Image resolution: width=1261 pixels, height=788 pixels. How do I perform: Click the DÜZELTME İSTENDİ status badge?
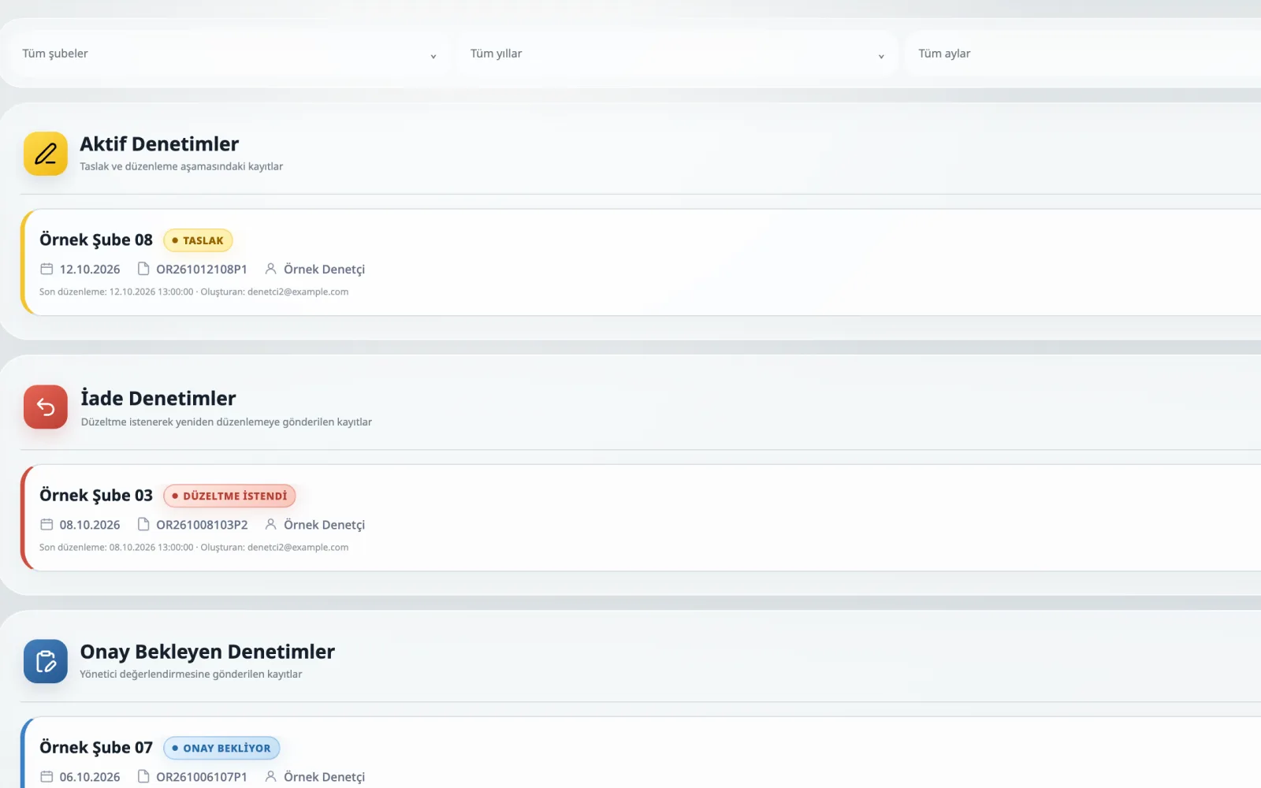(229, 496)
